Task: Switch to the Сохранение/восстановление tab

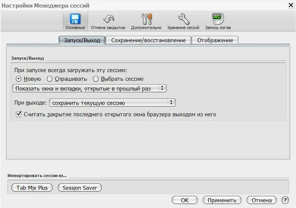Action: tap(148, 40)
